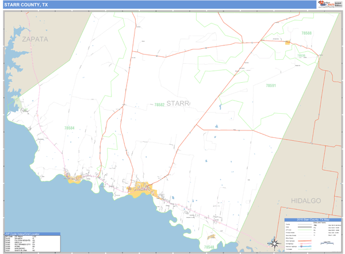Click the compass rose icon
345x254 pixels.
274,244
